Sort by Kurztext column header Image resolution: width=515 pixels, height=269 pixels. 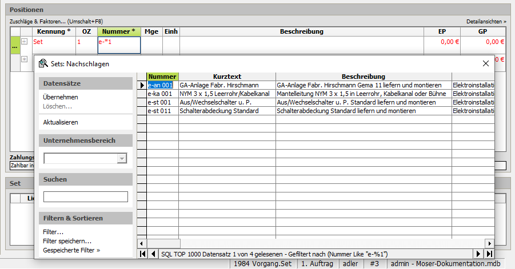tap(227, 77)
